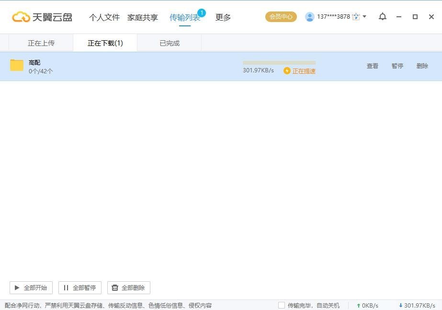
Task: Click the download speed arrow in status bar
Action: [x=400, y=306]
